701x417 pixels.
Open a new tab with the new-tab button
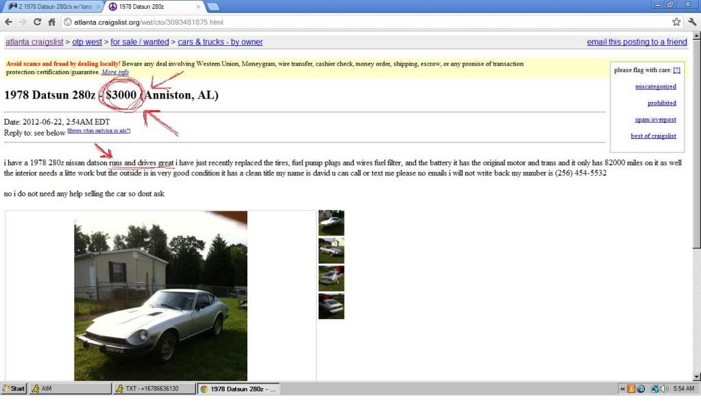pos(212,7)
